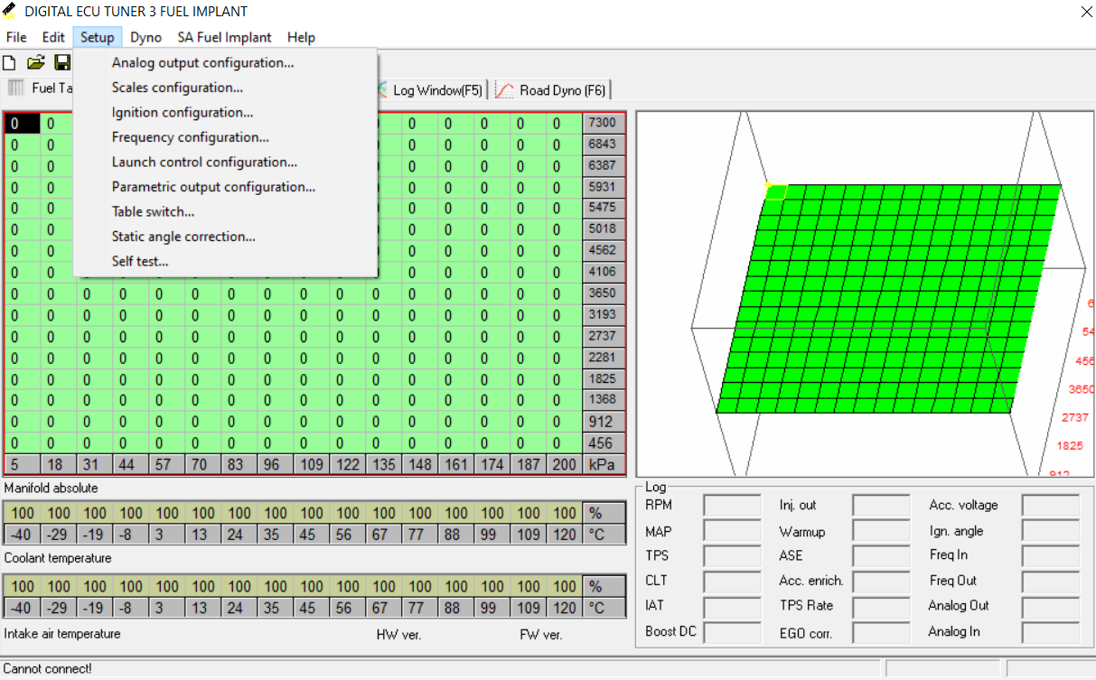The width and height of the screenshot is (1096, 680).
Task: Click the Cannot connect! status message
Action: click(47, 669)
